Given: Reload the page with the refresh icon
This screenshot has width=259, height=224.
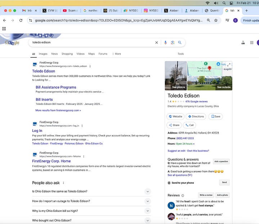Looking at the screenshot, I should click(21, 20).
